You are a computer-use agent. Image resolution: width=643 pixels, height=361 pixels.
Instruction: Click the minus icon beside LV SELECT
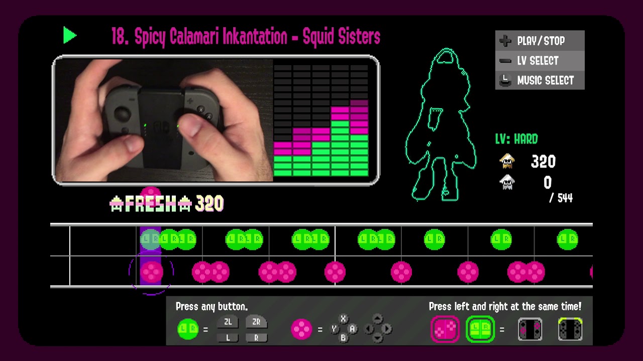pos(505,61)
